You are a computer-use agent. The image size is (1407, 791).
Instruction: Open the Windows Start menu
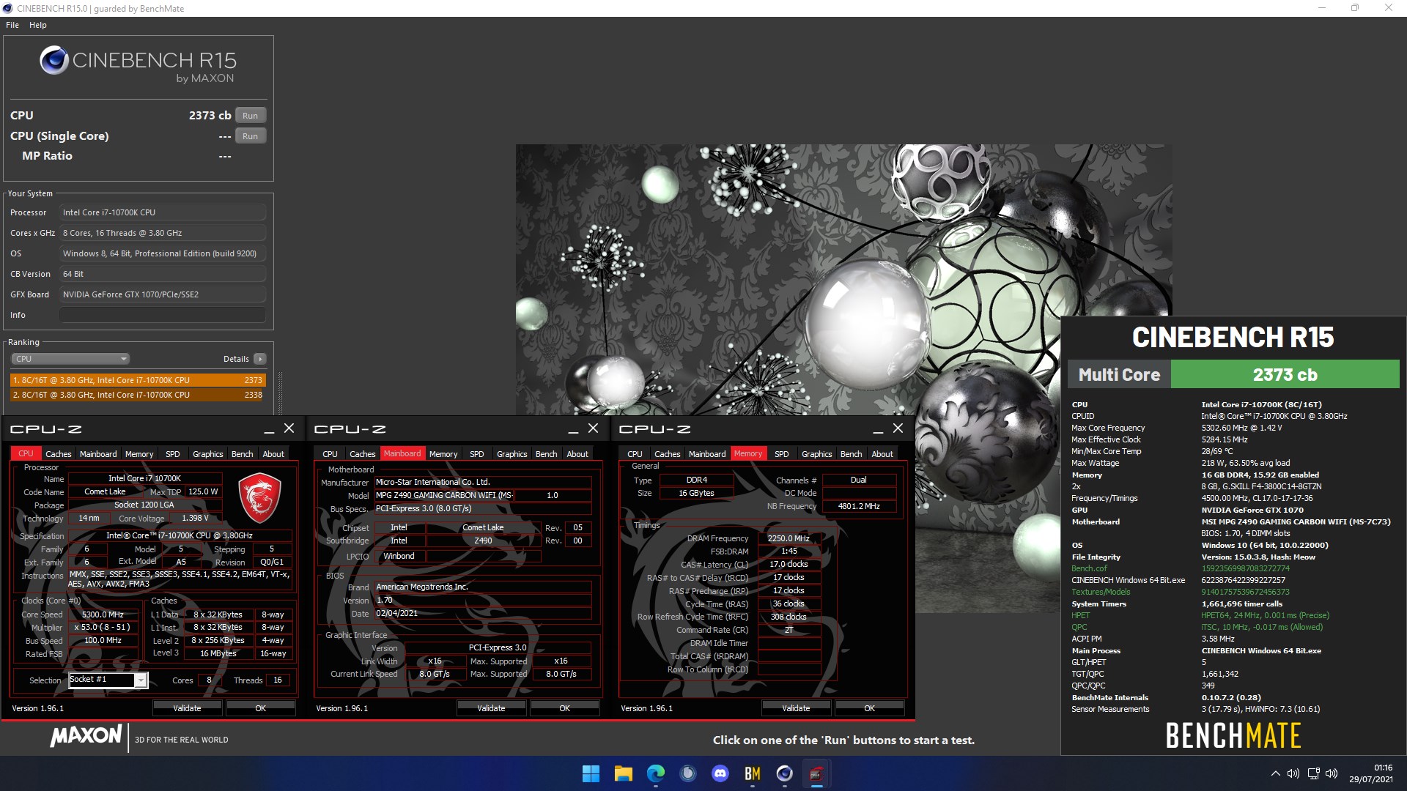click(x=591, y=773)
